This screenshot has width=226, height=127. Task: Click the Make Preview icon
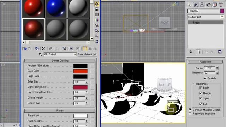point(97,25)
